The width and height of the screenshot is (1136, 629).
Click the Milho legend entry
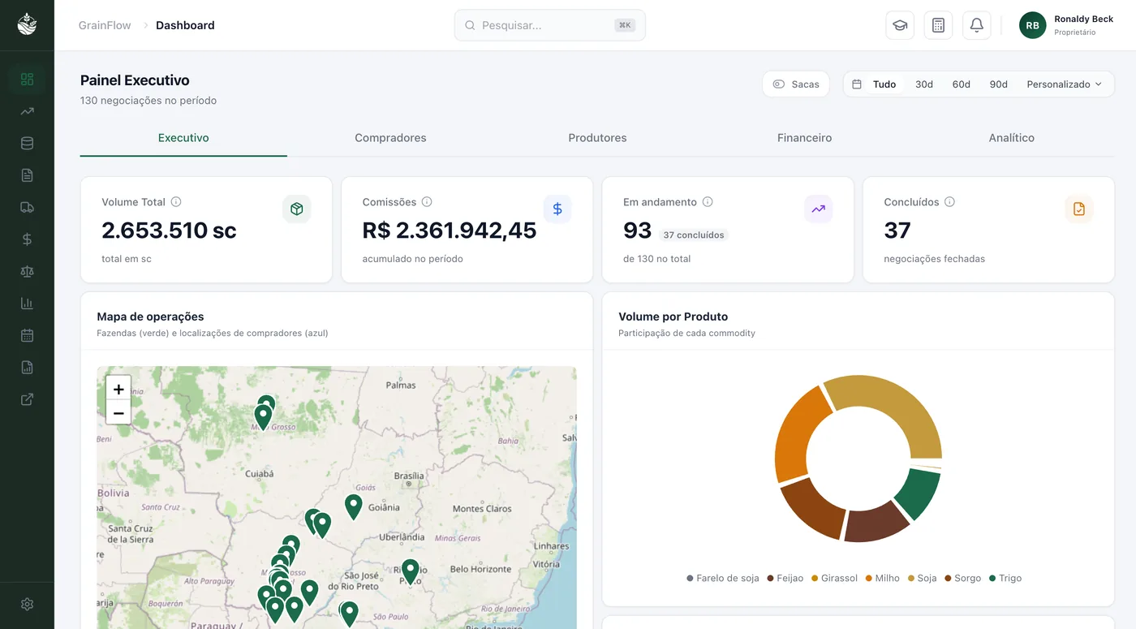(x=882, y=579)
